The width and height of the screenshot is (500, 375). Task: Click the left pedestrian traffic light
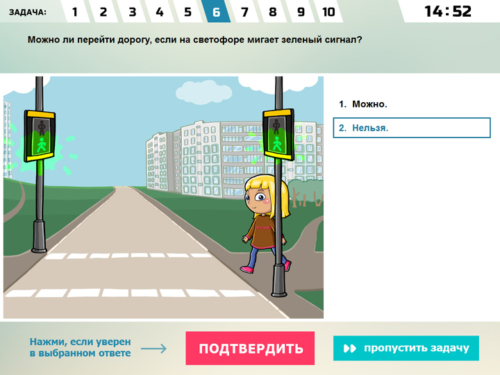pos(39,136)
